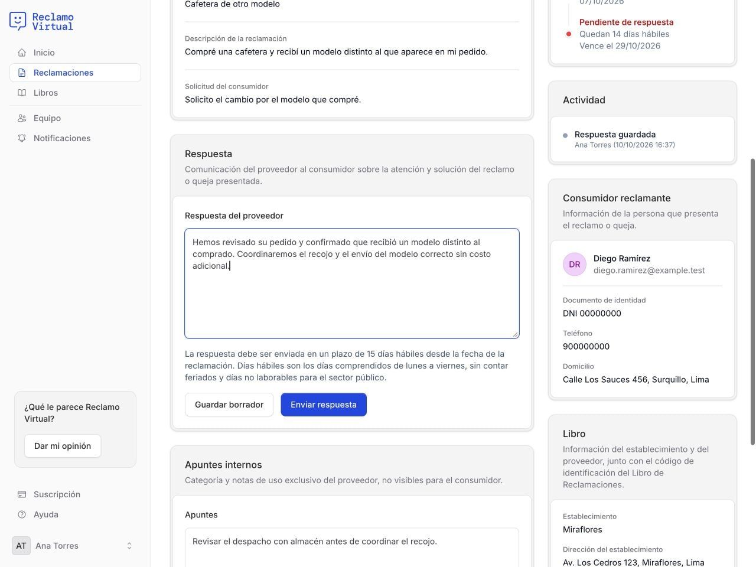
Task: Click the Solicito el cambio request text
Action: [273, 100]
